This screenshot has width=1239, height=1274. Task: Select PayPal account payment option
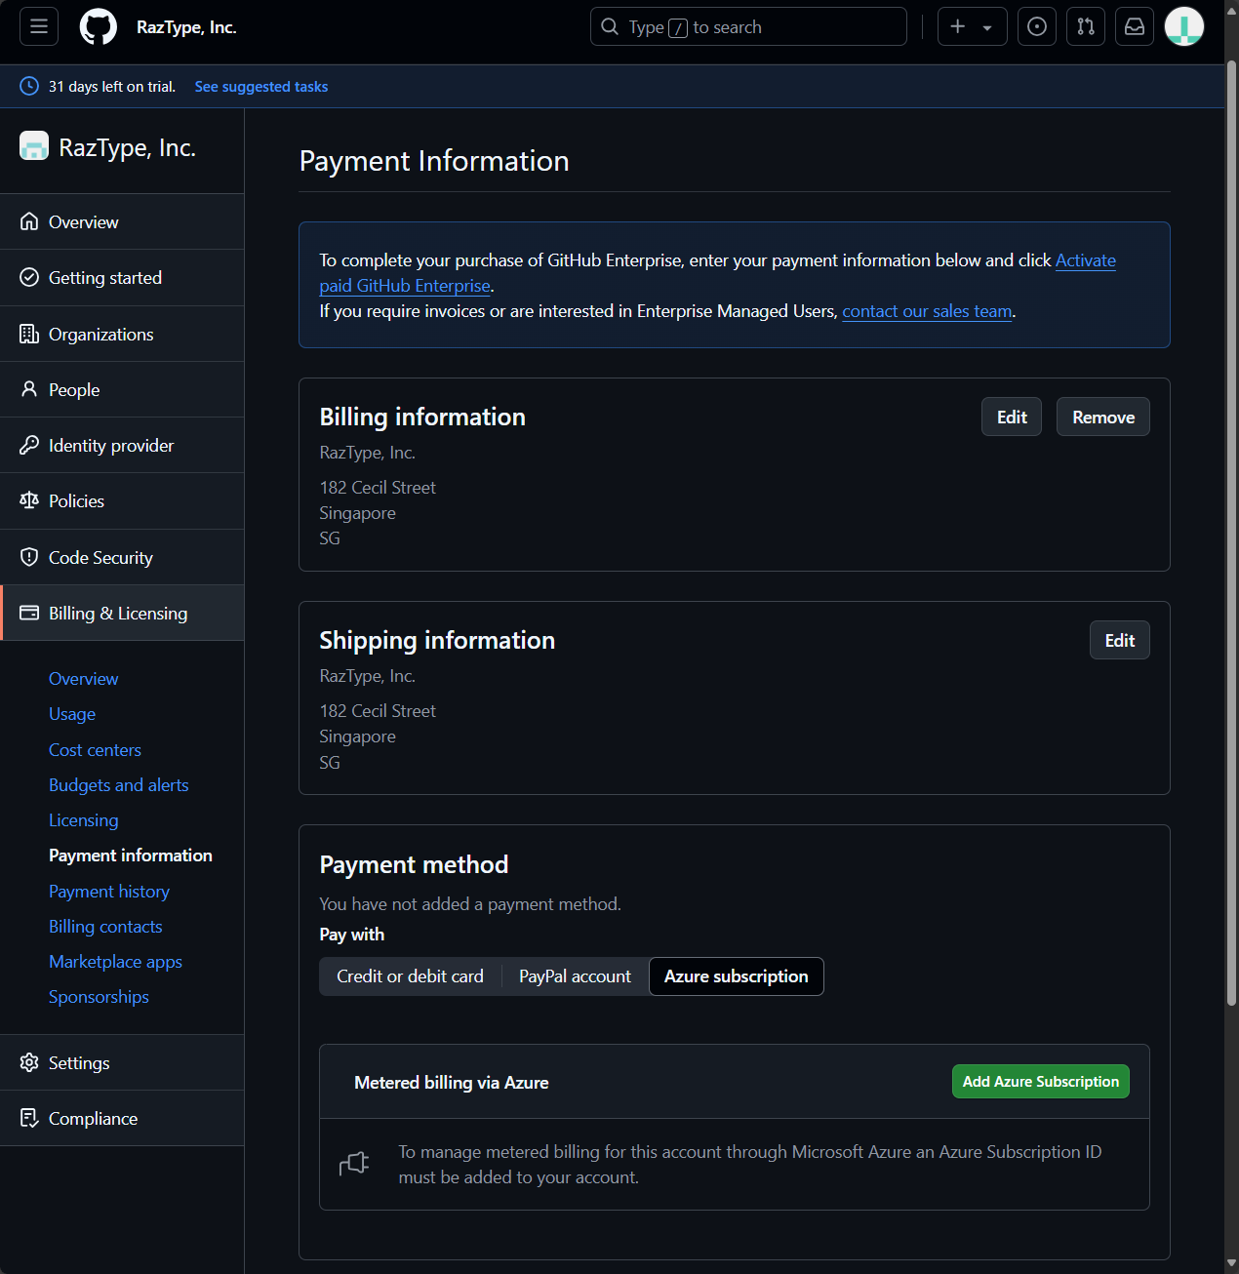(575, 976)
